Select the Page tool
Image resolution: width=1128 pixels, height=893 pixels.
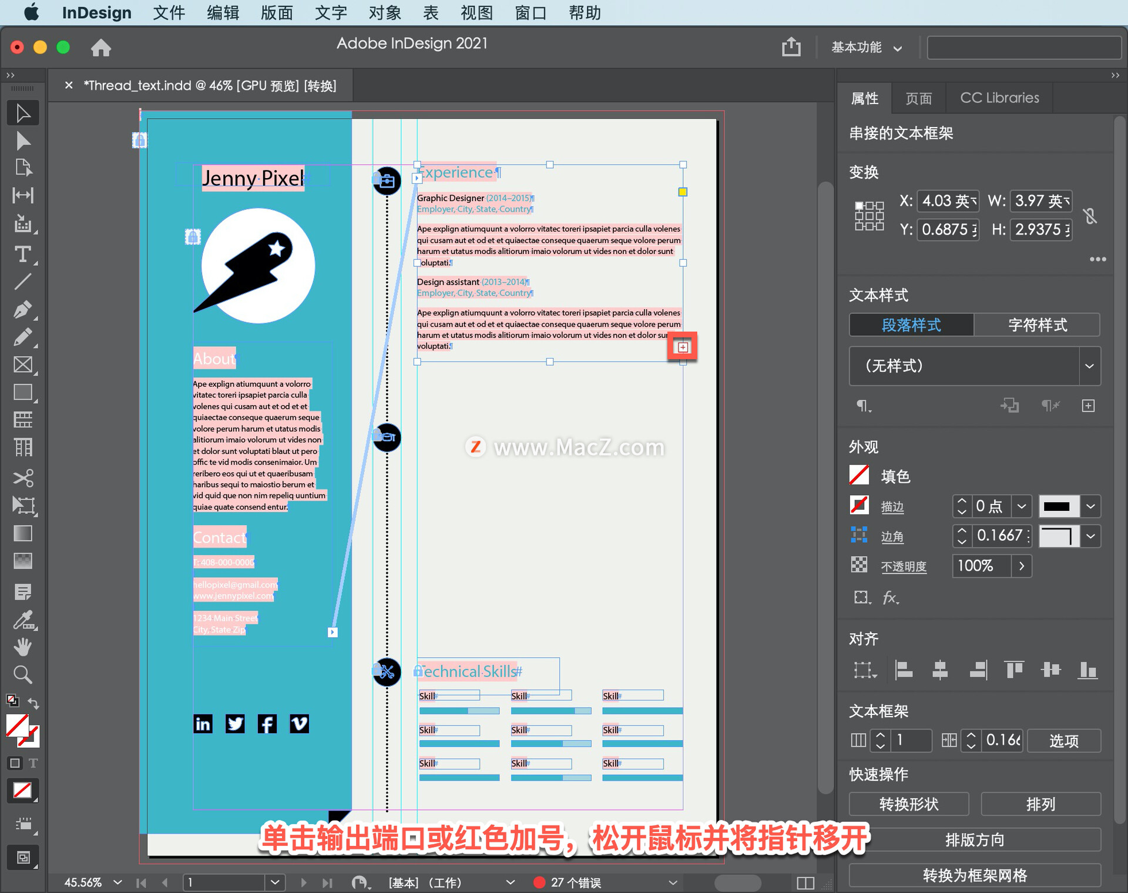[x=23, y=168]
